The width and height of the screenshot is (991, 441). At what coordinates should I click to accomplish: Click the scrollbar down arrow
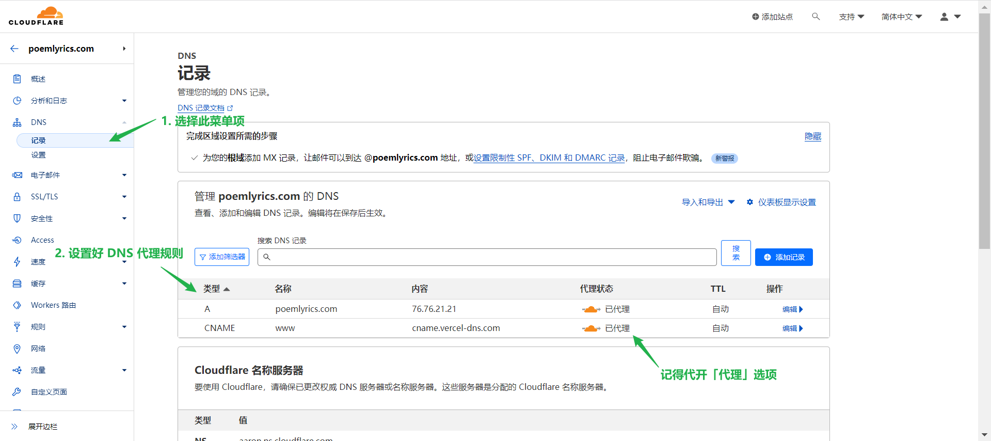984,435
